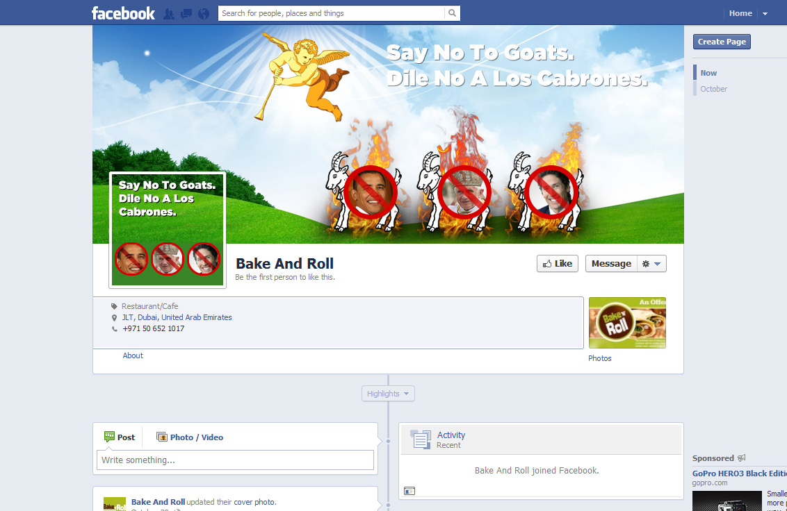Click the map pin icon beside JLT
The width and height of the screenshot is (787, 511).
coord(115,318)
